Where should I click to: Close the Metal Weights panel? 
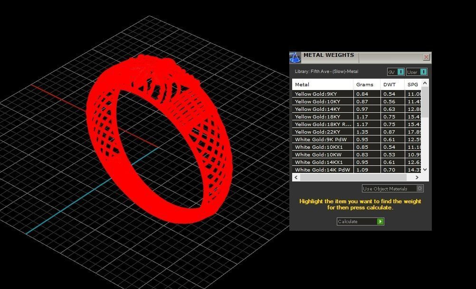coord(426,57)
